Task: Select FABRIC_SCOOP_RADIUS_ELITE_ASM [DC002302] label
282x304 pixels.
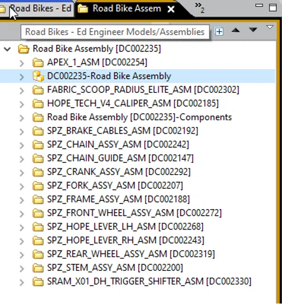Action: (143, 90)
